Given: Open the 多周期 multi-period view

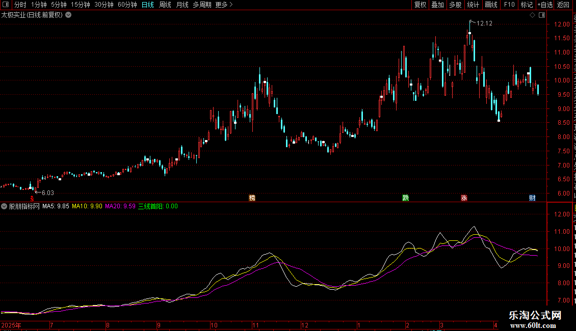Looking at the screenshot, I should click(x=202, y=5).
